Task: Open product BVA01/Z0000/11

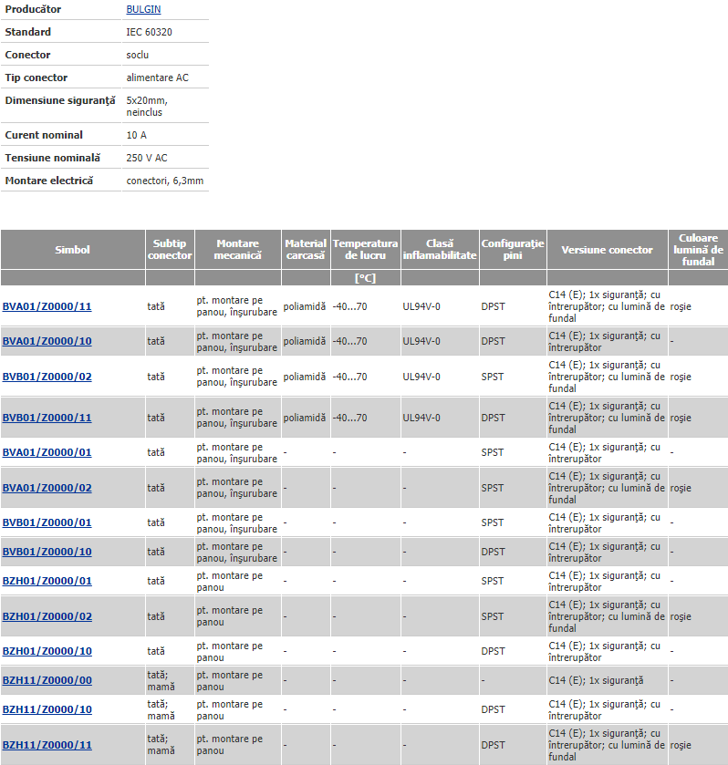Action: 47,306
